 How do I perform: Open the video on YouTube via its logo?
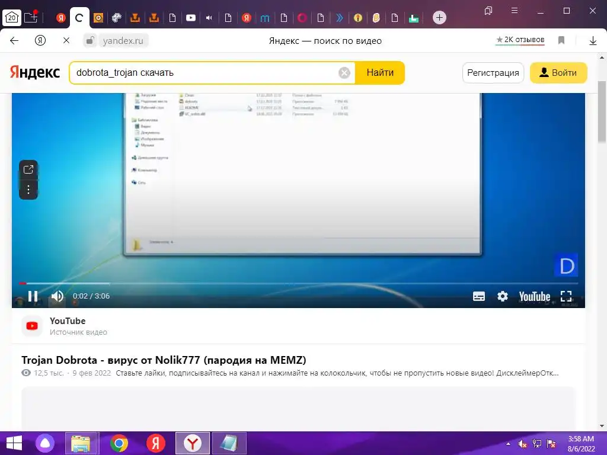click(535, 296)
